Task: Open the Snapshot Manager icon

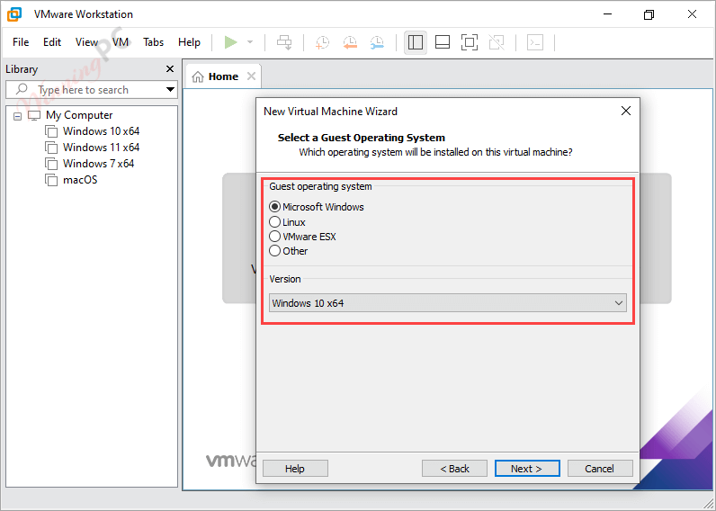Action: tap(377, 42)
